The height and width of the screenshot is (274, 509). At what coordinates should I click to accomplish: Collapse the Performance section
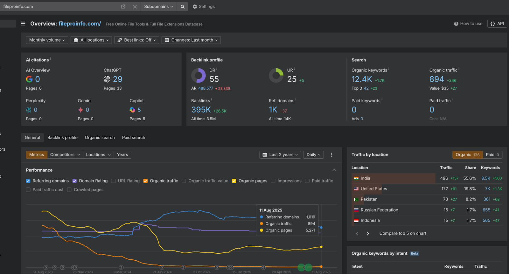(334, 170)
